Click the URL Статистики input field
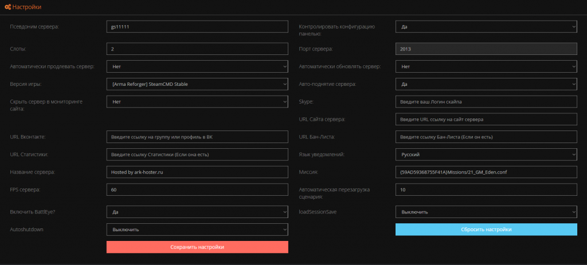This screenshot has height=265, width=587. (197, 155)
